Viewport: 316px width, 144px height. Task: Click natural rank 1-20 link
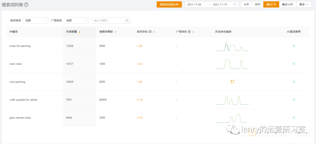point(140,46)
